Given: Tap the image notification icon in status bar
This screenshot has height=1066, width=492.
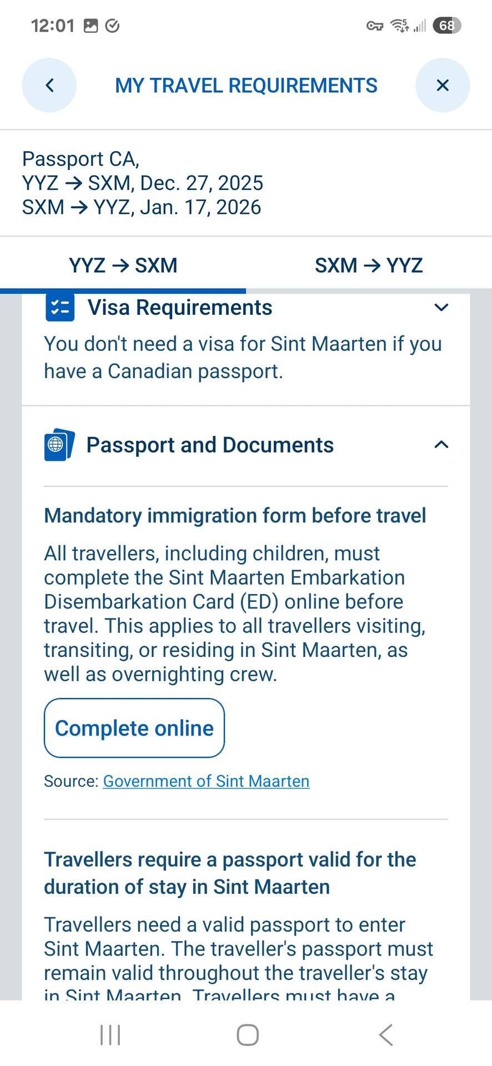Looking at the screenshot, I should coord(91,26).
